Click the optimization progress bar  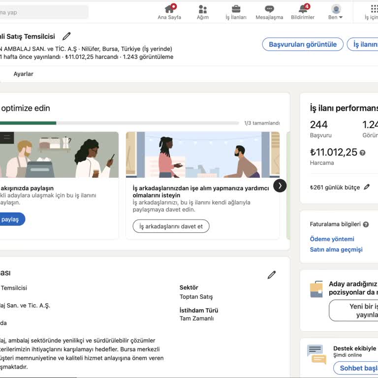(x=118, y=123)
